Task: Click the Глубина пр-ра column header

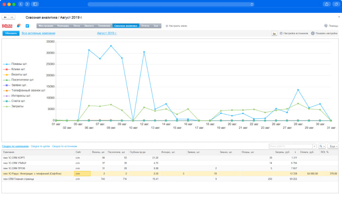Action: pos(144,152)
